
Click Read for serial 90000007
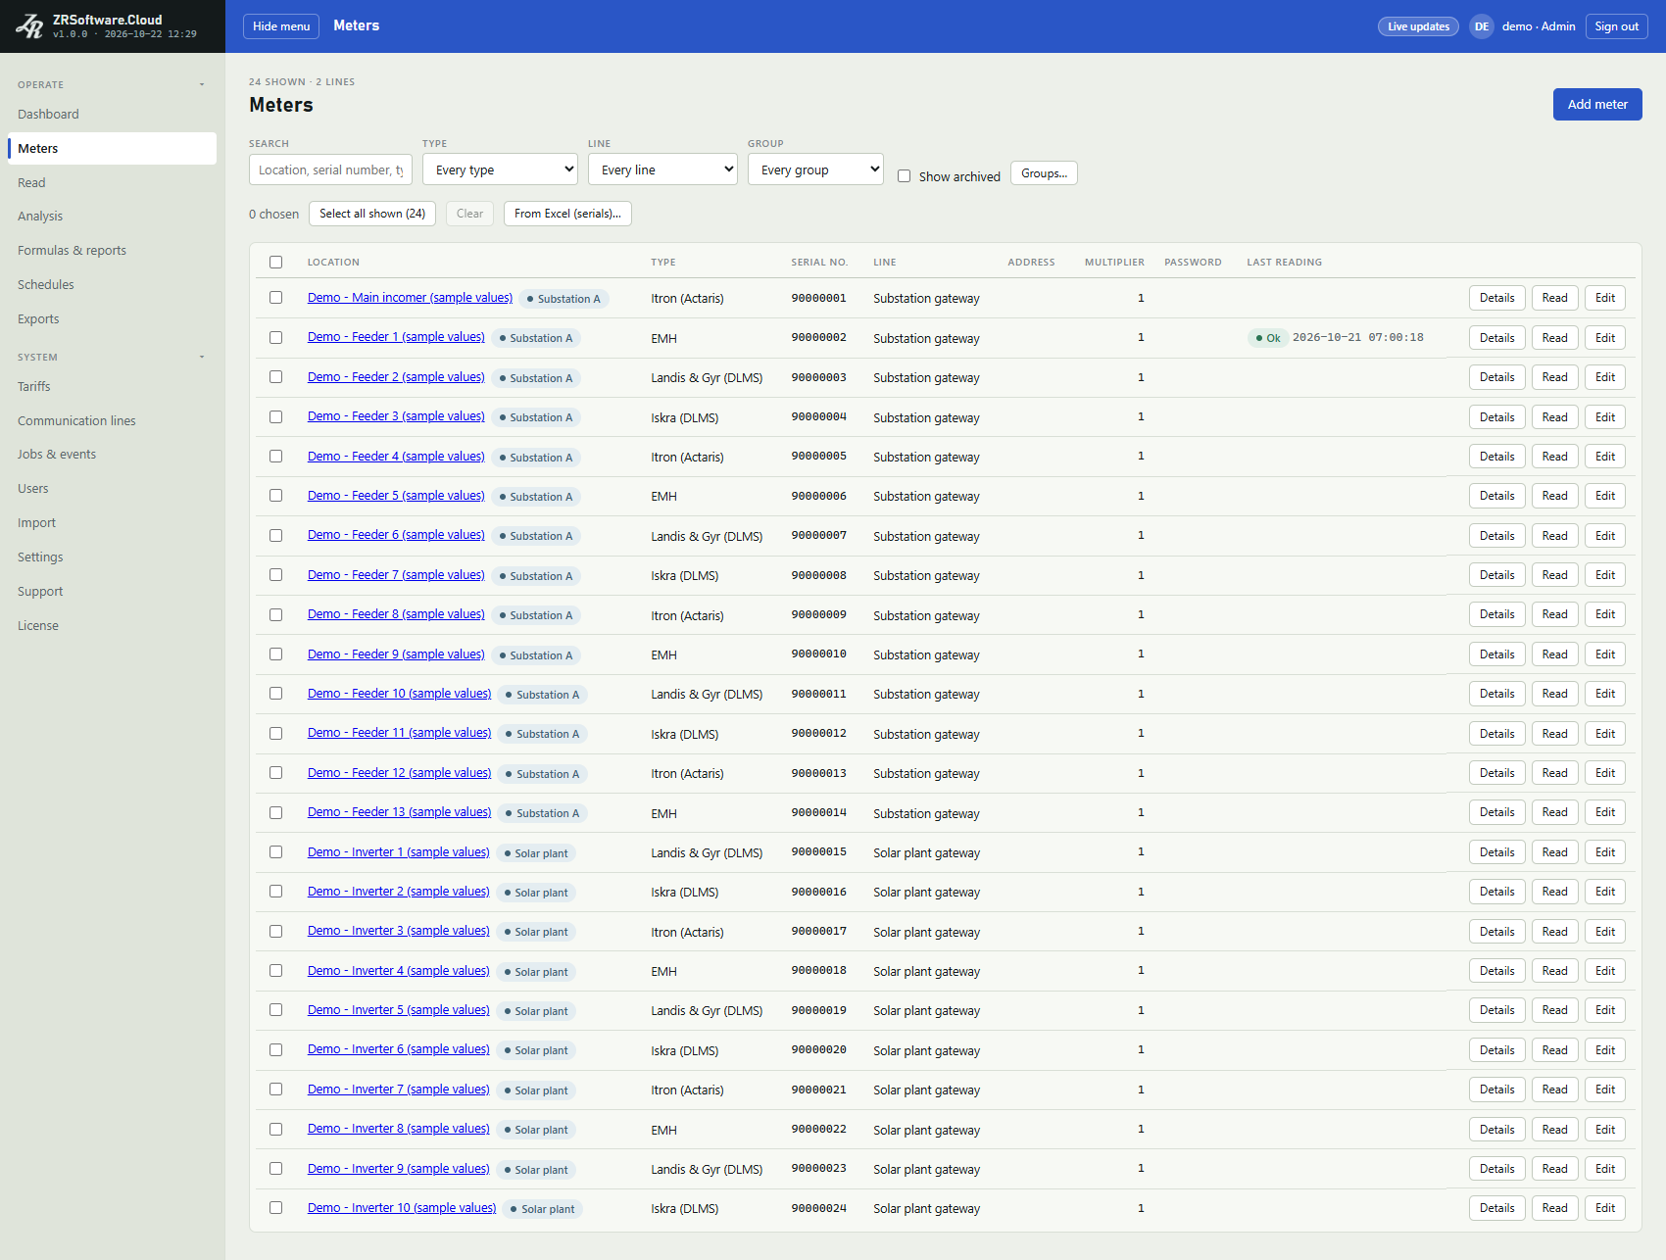pyautogui.click(x=1554, y=536)
